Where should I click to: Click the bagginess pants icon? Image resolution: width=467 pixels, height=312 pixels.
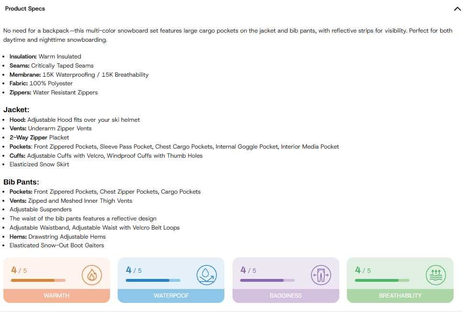[x=321, y=275]
